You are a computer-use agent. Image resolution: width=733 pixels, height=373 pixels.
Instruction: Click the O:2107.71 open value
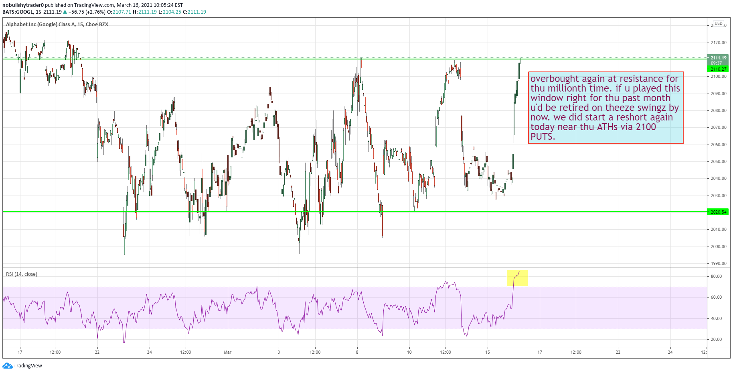pos(119,12)
